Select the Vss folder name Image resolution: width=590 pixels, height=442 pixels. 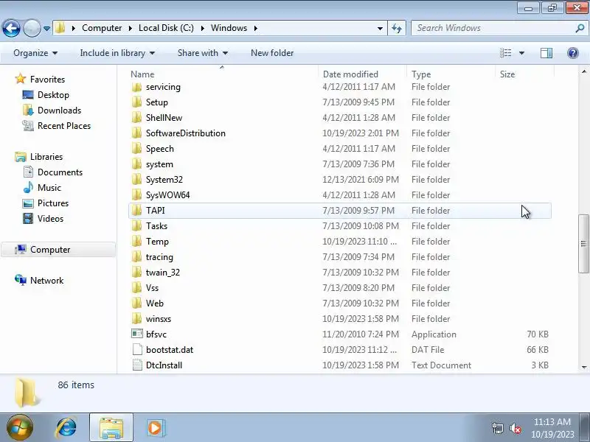point(152,288)
